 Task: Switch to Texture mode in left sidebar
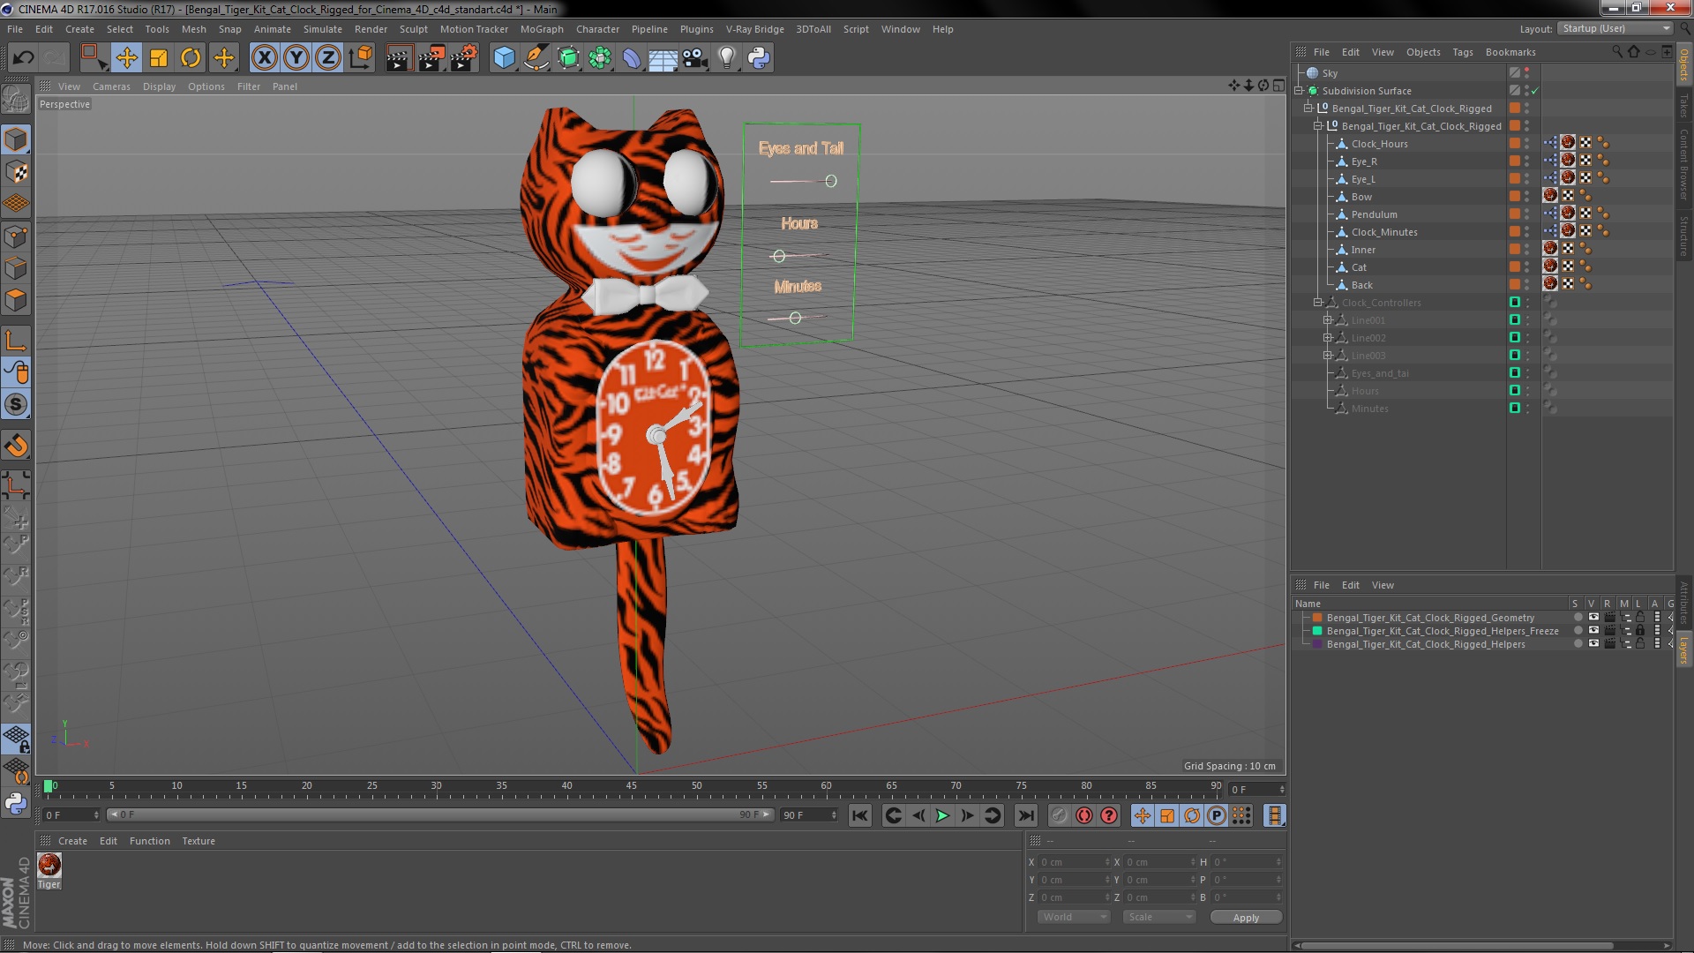coord(16,172)
